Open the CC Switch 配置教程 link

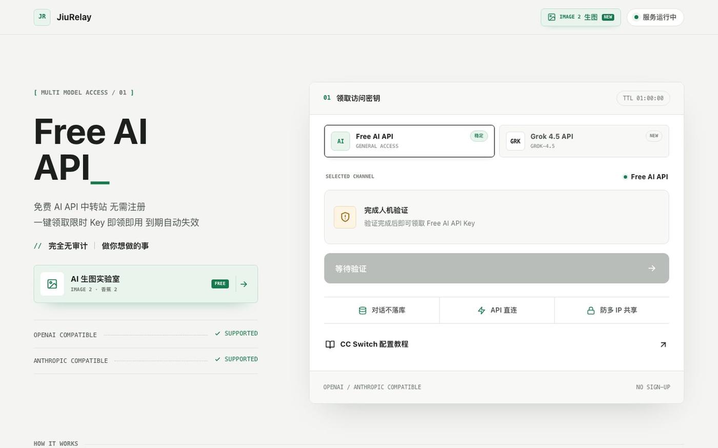496,345
